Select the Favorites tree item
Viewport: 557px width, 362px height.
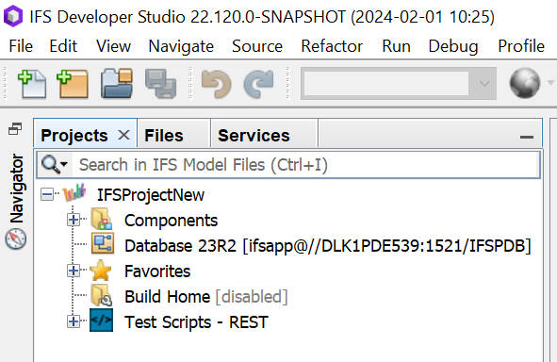pyautogui.click(x=157, y=271)
